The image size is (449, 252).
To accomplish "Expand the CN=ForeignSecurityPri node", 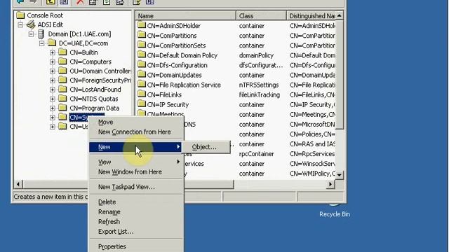I will click(x=53, y=80).
